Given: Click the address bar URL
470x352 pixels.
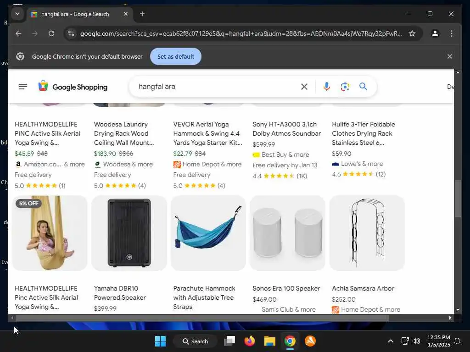Looking at the screenshot, I should (x=241, y=33).
